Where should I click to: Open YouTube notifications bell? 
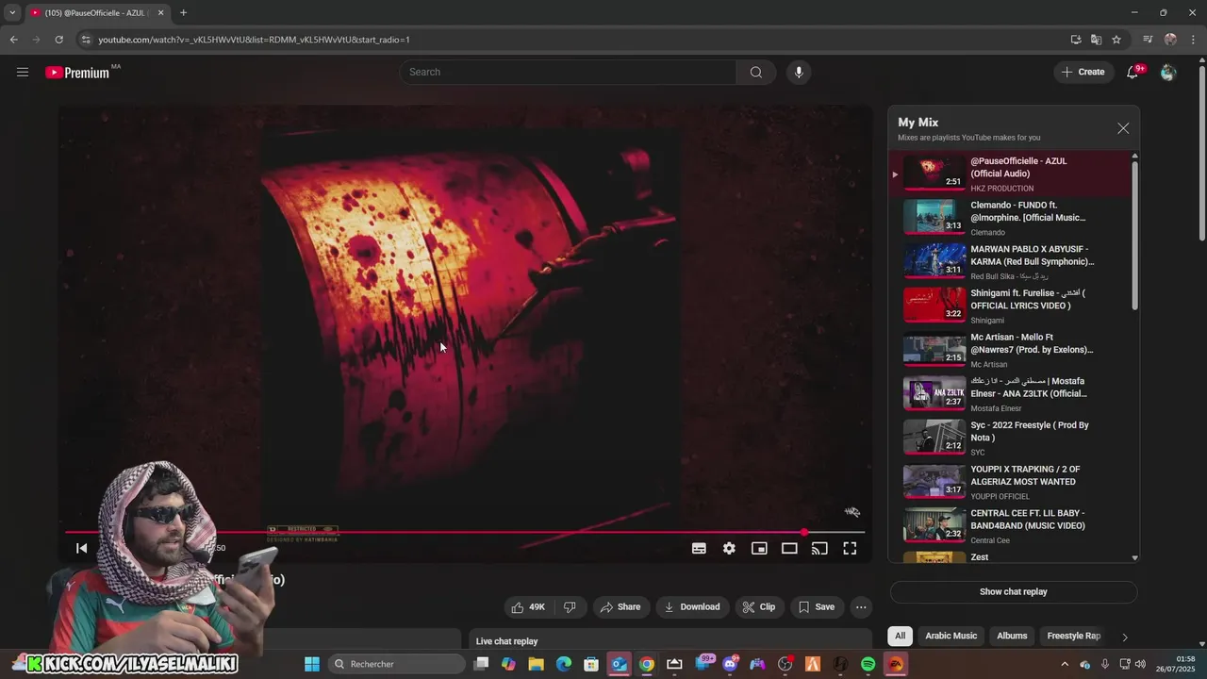(x=1133, y=72)
